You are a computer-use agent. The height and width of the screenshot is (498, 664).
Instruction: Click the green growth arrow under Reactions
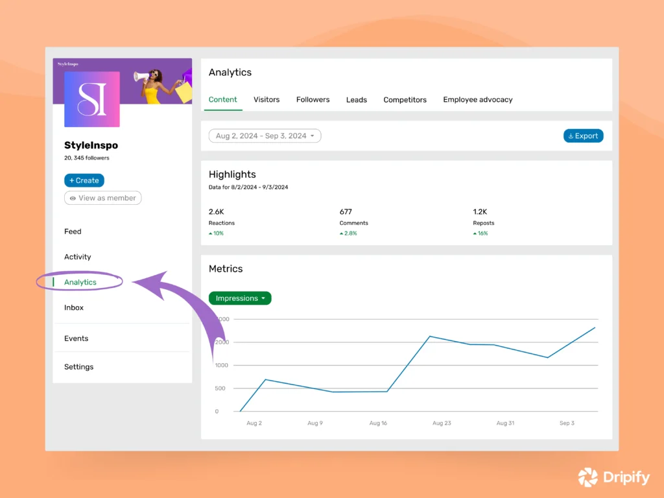(x=212, y=233)
